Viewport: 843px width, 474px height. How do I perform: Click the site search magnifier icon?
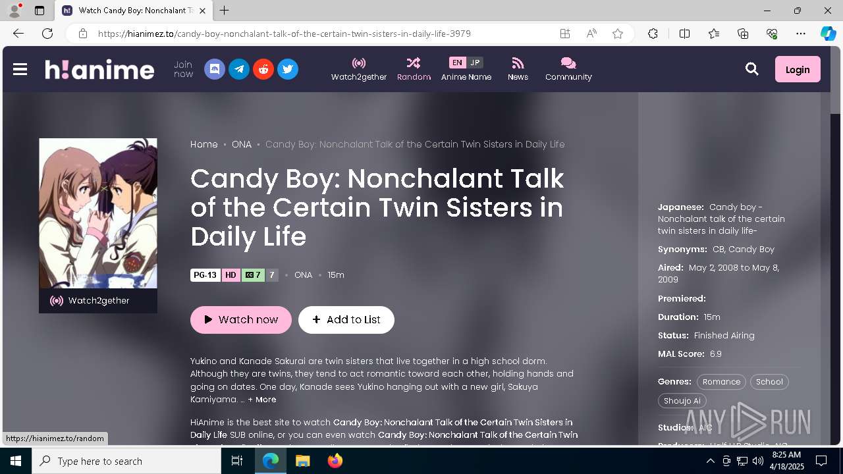[752, 69]
